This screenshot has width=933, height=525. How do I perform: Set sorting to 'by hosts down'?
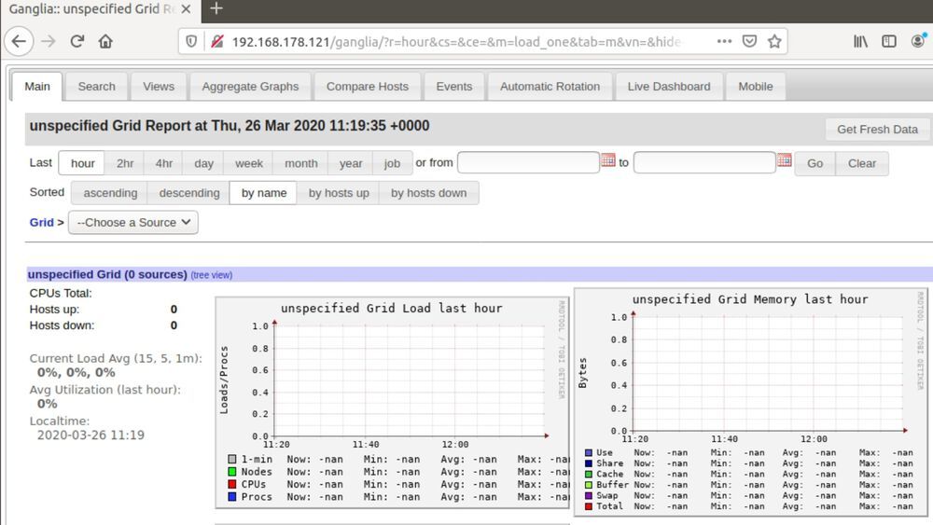point(428,193)
